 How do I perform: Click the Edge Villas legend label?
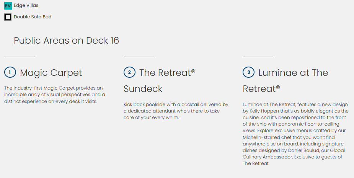pos(26,6)
